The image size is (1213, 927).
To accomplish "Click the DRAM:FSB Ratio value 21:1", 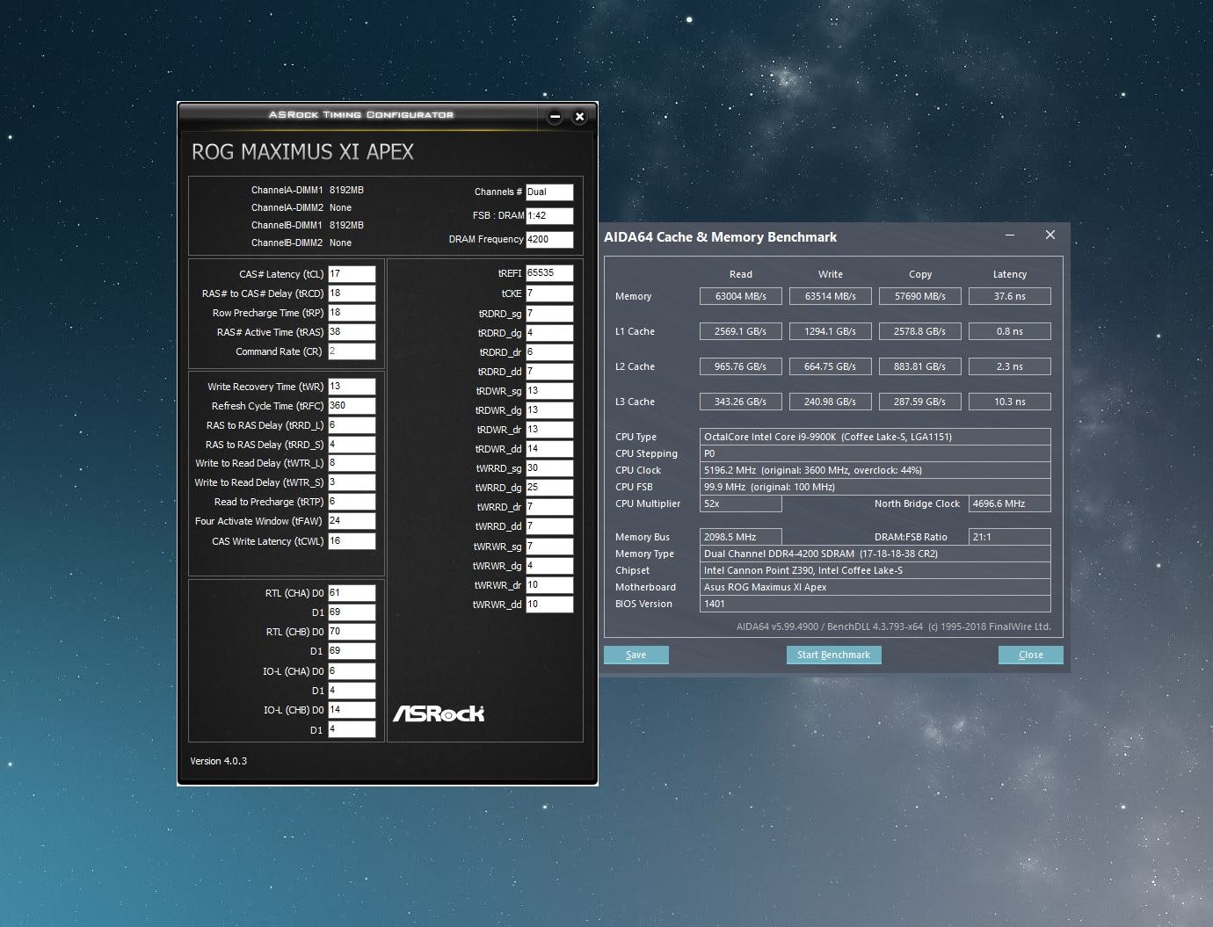I will click(x=1010, y=537).
